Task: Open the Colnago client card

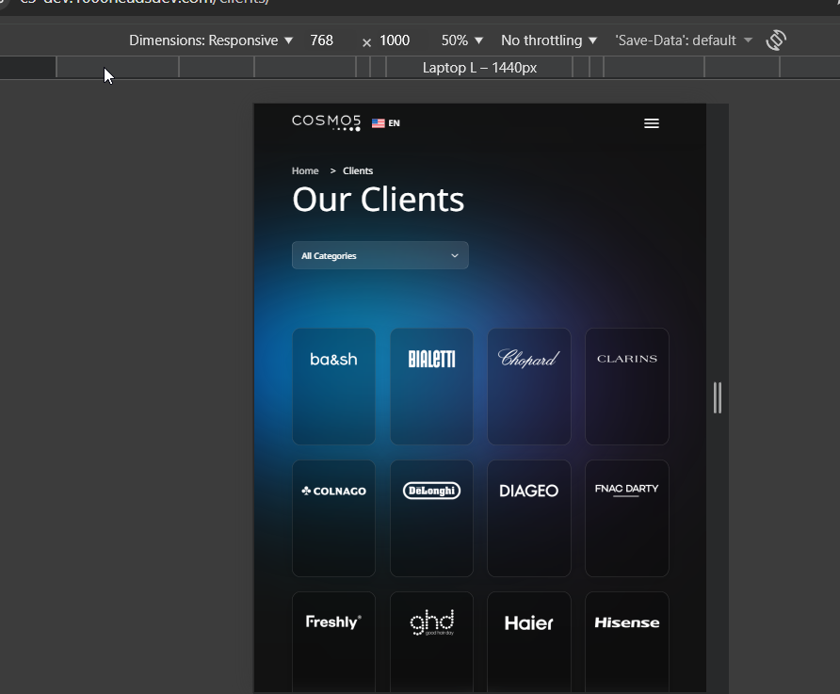Action: [333, 518]
